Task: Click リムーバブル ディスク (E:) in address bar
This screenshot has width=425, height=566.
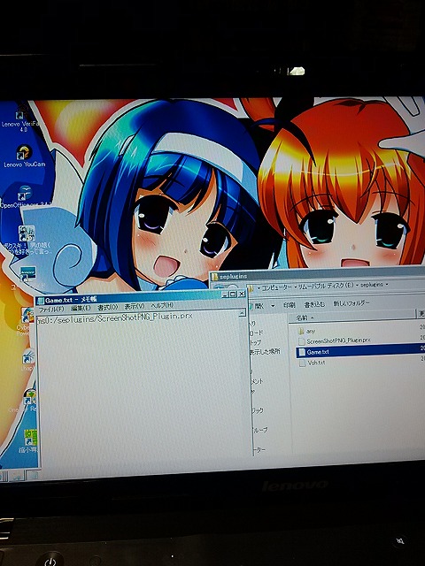Action: click(x=325, y=286)
